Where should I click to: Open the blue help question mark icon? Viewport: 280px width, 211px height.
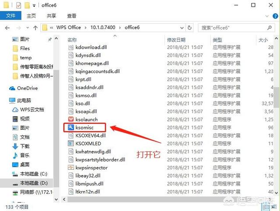275,16
